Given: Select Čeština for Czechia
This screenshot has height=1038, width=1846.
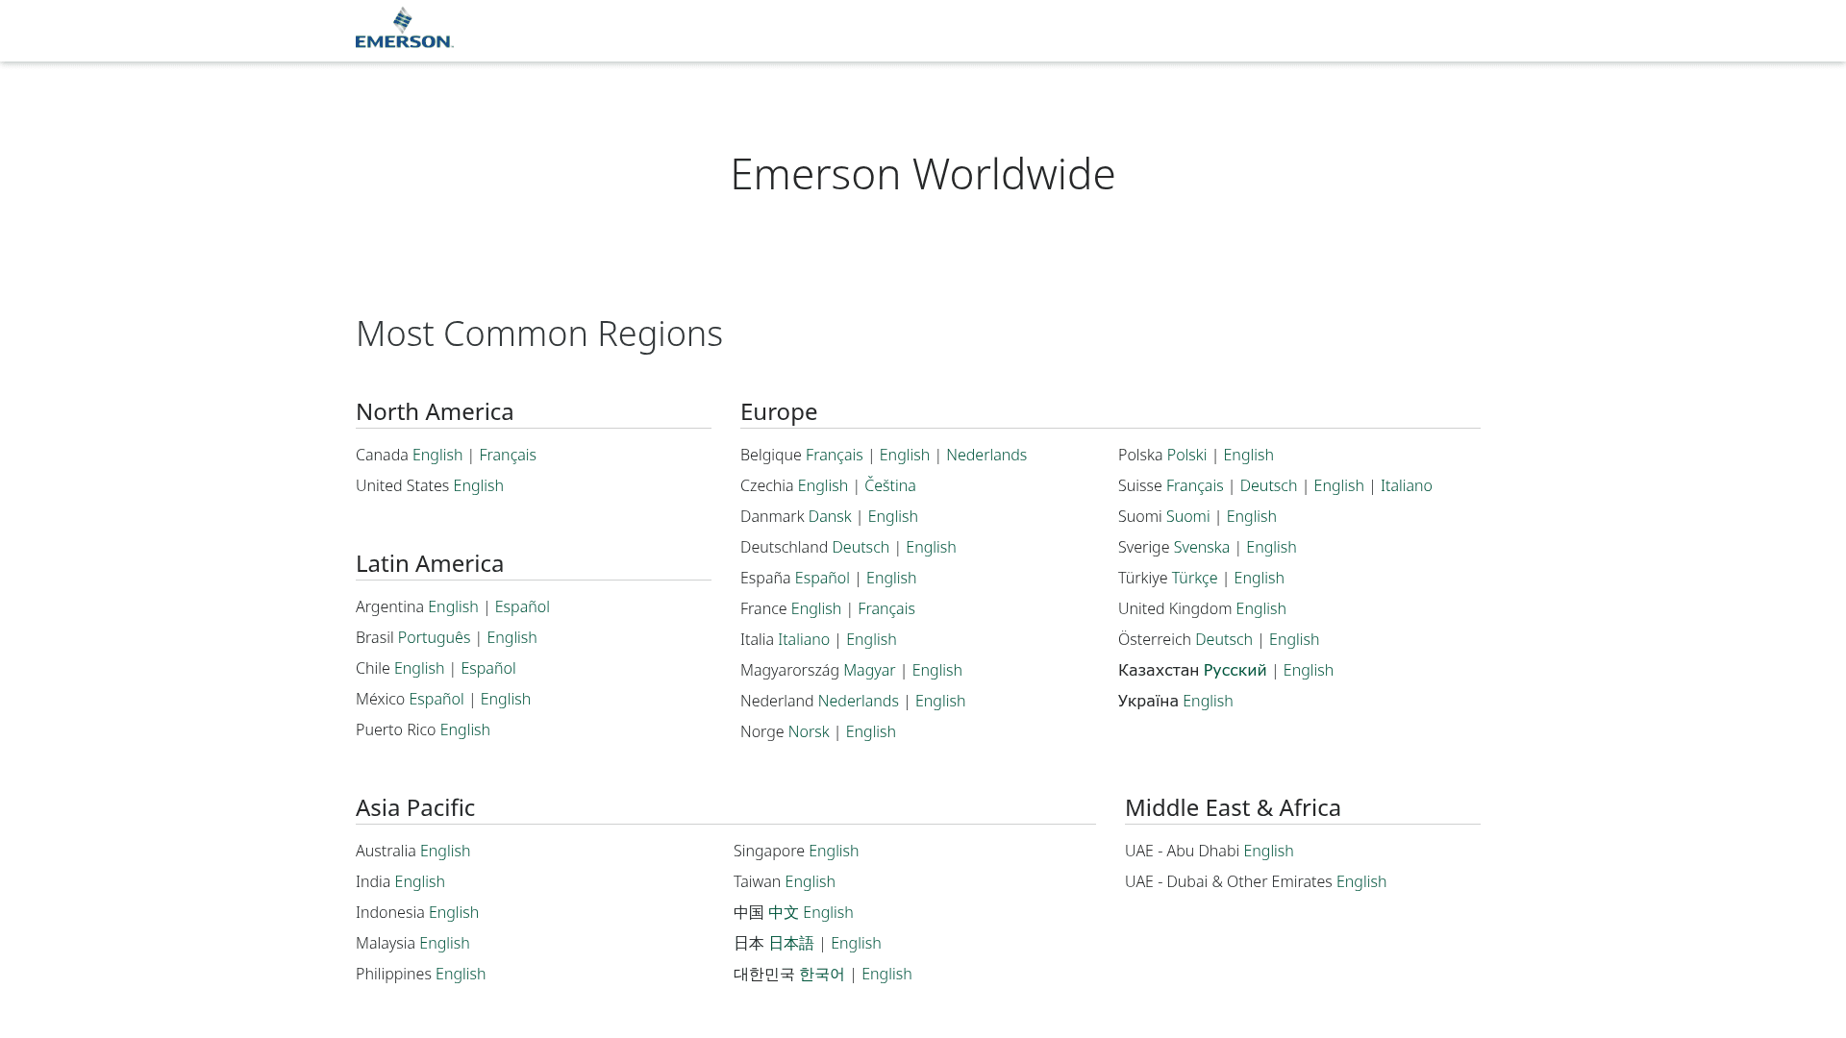Looking at the screenshot, I should tap(889, 485).
